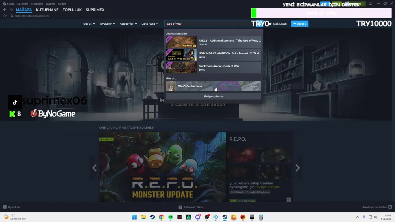Open İndirmeleri Yönet downloads manager

click(x=191, y=207)
